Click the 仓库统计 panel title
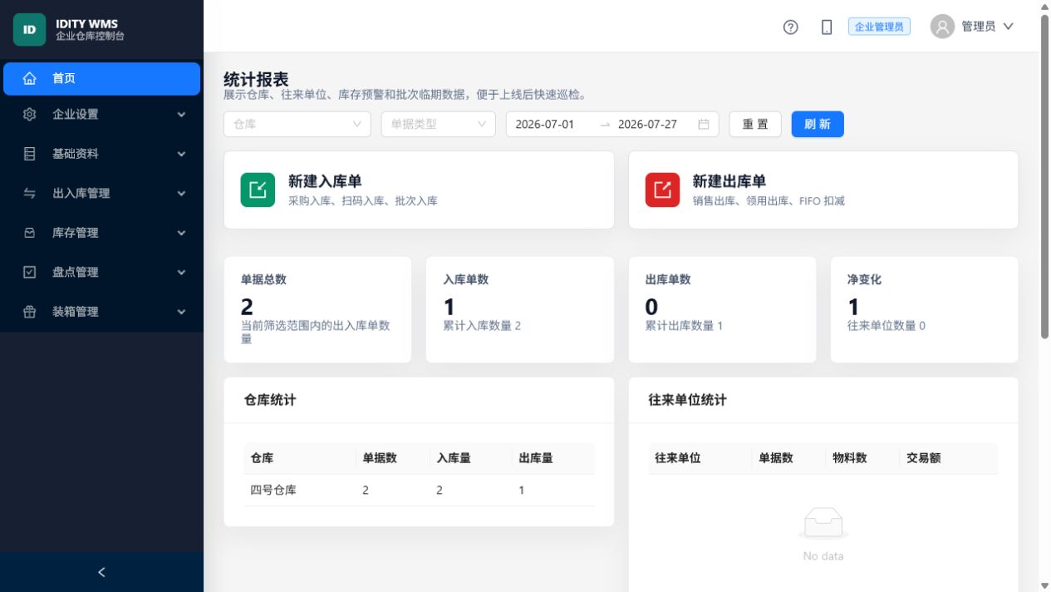Screen dimensions: 1051x592 coord(270,400)
